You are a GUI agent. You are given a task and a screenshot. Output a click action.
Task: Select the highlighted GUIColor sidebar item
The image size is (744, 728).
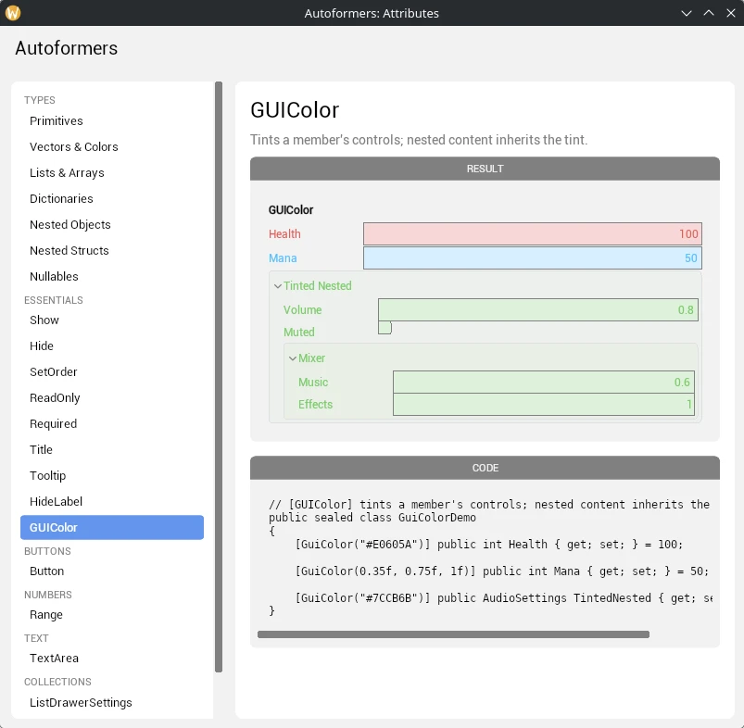pyautogui.click(x=112, y=527)
